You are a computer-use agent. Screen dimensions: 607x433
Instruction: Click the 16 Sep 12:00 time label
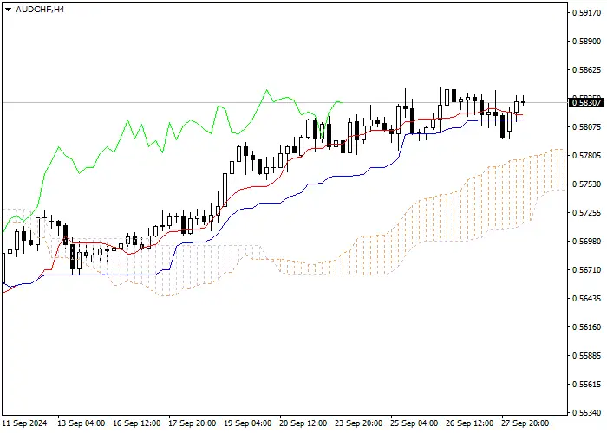click(137, 423)
